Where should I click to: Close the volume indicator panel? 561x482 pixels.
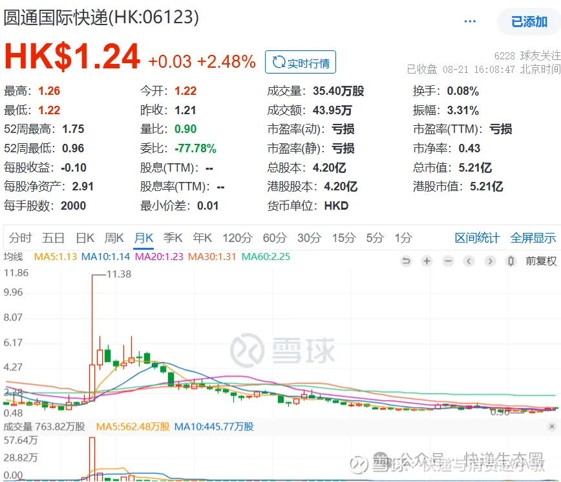point(552,427)
